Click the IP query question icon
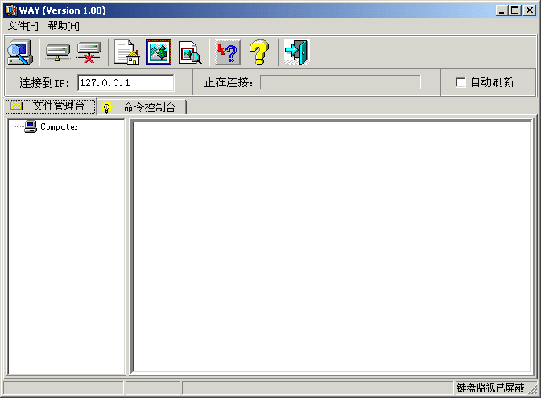 click(x=228, y=53)
